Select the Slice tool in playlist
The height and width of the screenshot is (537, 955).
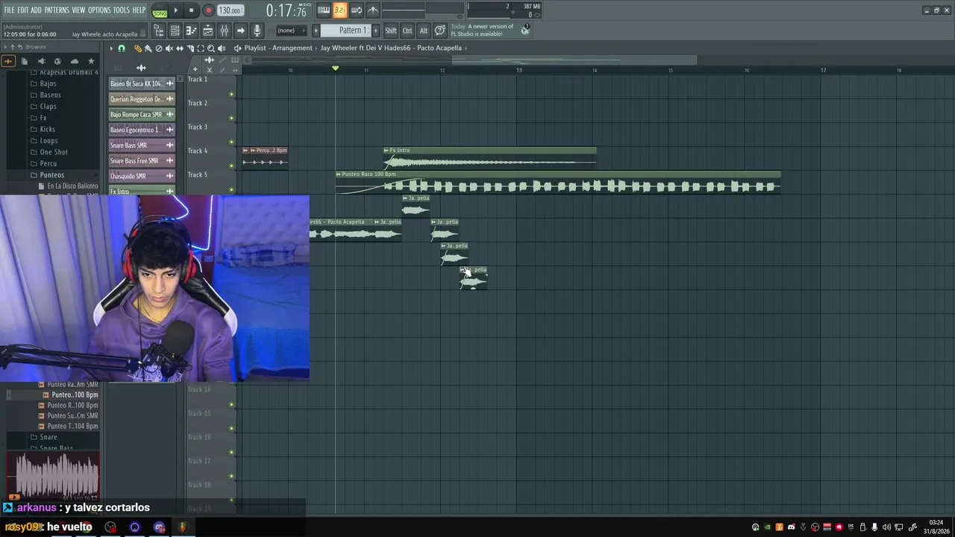pos(190,48)
